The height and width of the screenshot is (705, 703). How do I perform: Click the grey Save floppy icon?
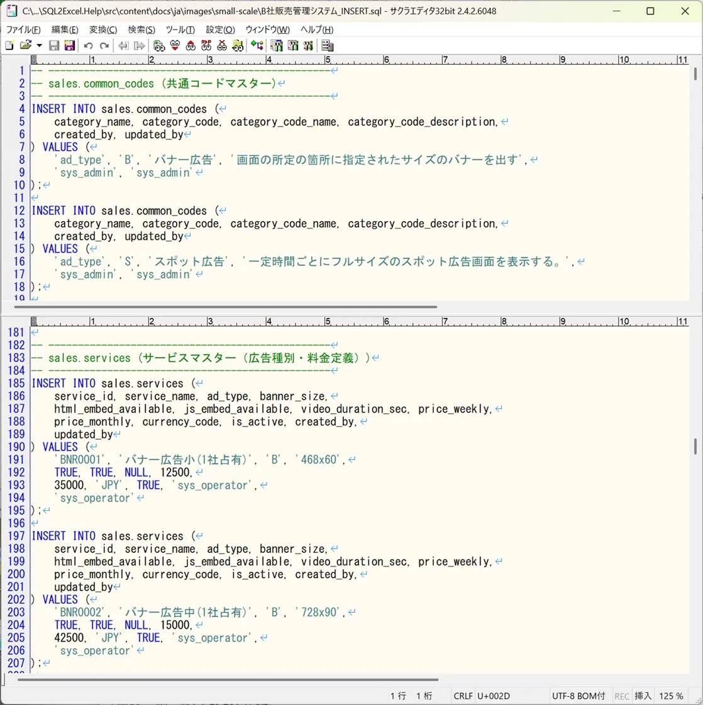tap(54, 45)
